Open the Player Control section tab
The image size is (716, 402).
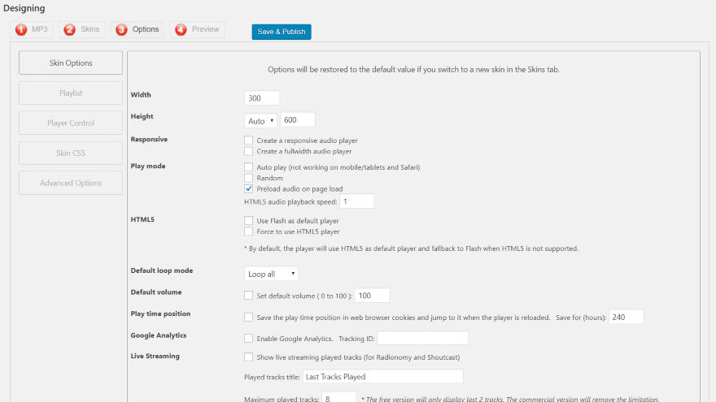[x=71, y=123]
